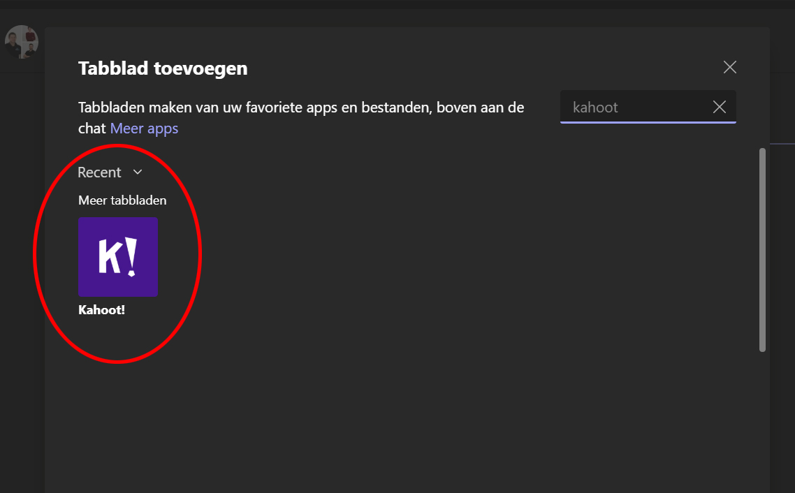
Task: Click the Meer tabbladen section heading
Action: 122,200
